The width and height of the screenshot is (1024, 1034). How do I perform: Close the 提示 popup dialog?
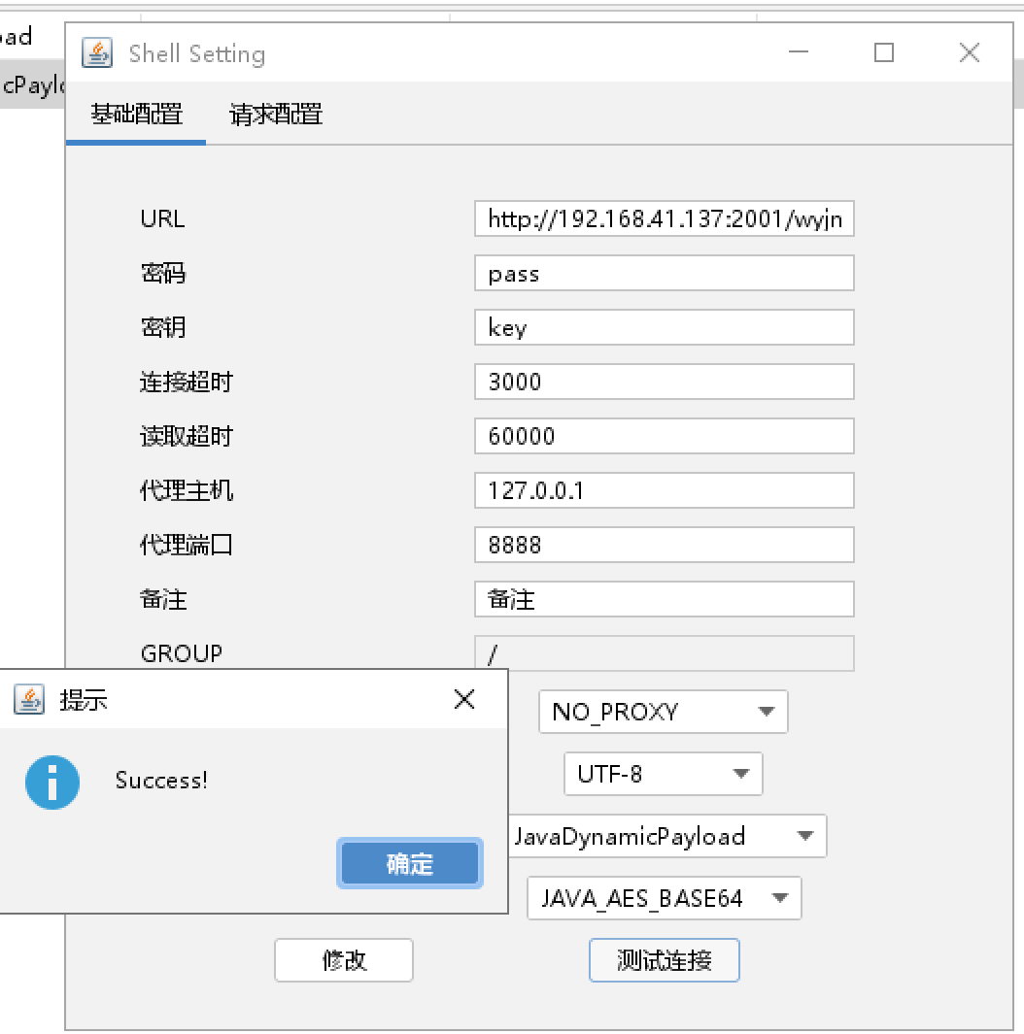pyautogui.click(x=464, y=698)
